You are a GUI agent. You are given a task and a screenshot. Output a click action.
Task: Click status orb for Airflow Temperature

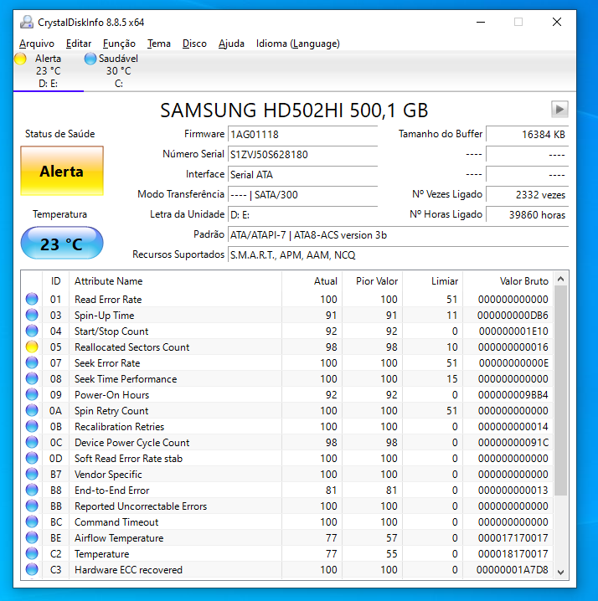pos(32,537)
